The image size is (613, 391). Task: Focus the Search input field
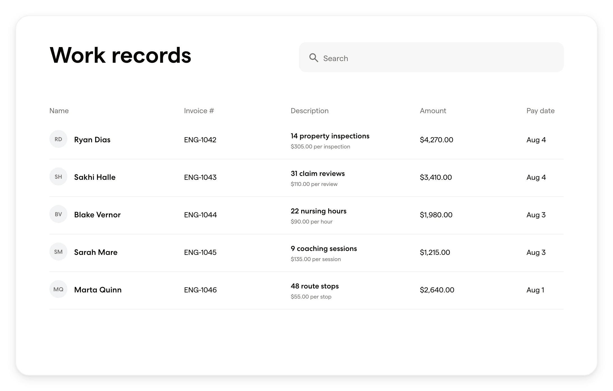pos(431,57)
